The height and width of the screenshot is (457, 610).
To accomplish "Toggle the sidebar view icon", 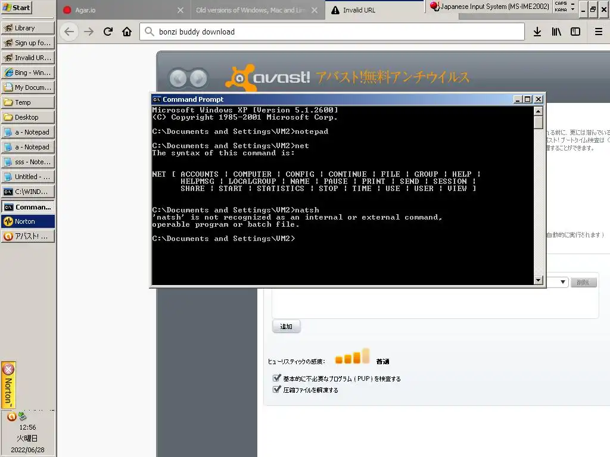I will tap(575, 32).
